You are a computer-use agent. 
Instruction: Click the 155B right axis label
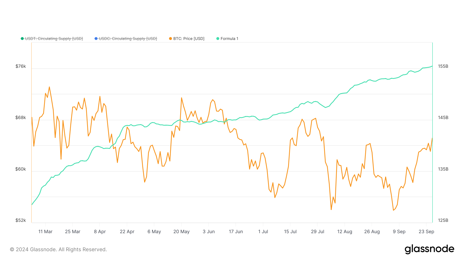[x=443, y=66]
